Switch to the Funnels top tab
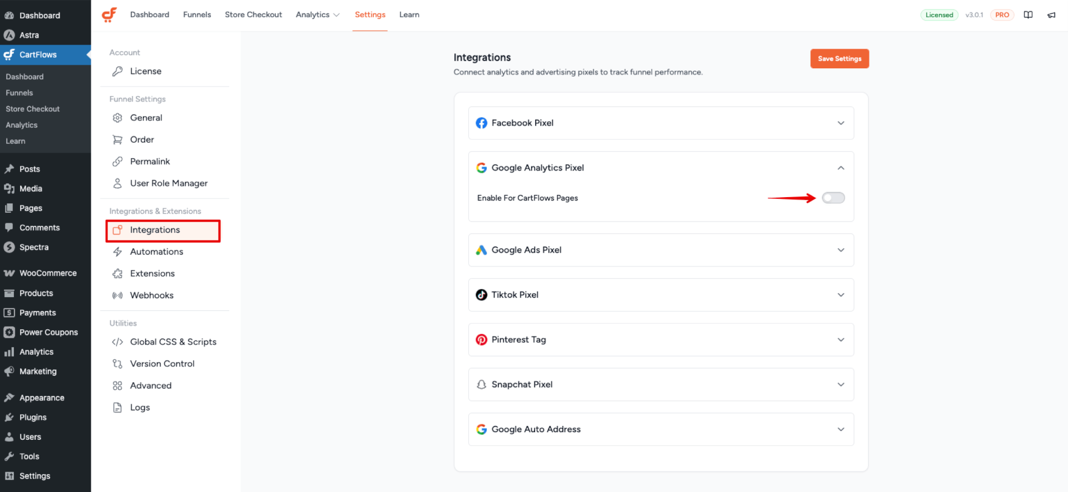1068x492 pixels. [x=197, y=15]
